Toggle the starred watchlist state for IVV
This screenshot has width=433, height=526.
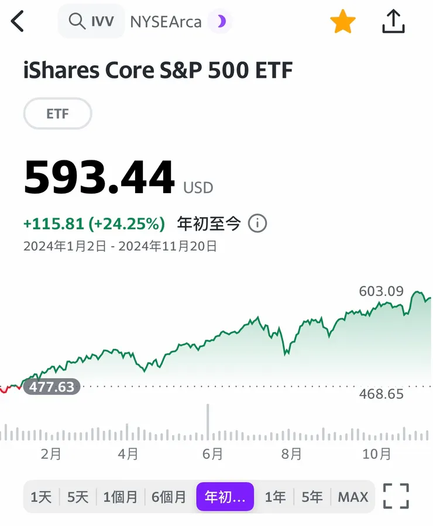point(343,21)
